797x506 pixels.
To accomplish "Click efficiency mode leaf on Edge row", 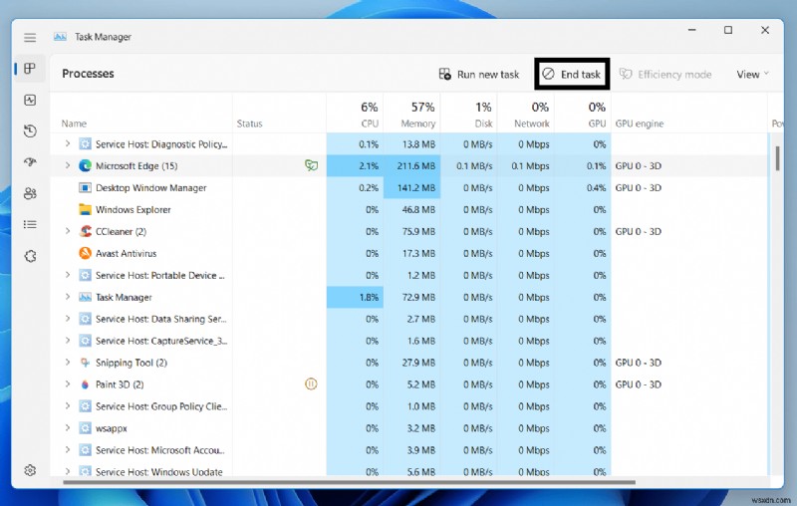I will pyautogui.click(x=311, y=165).
